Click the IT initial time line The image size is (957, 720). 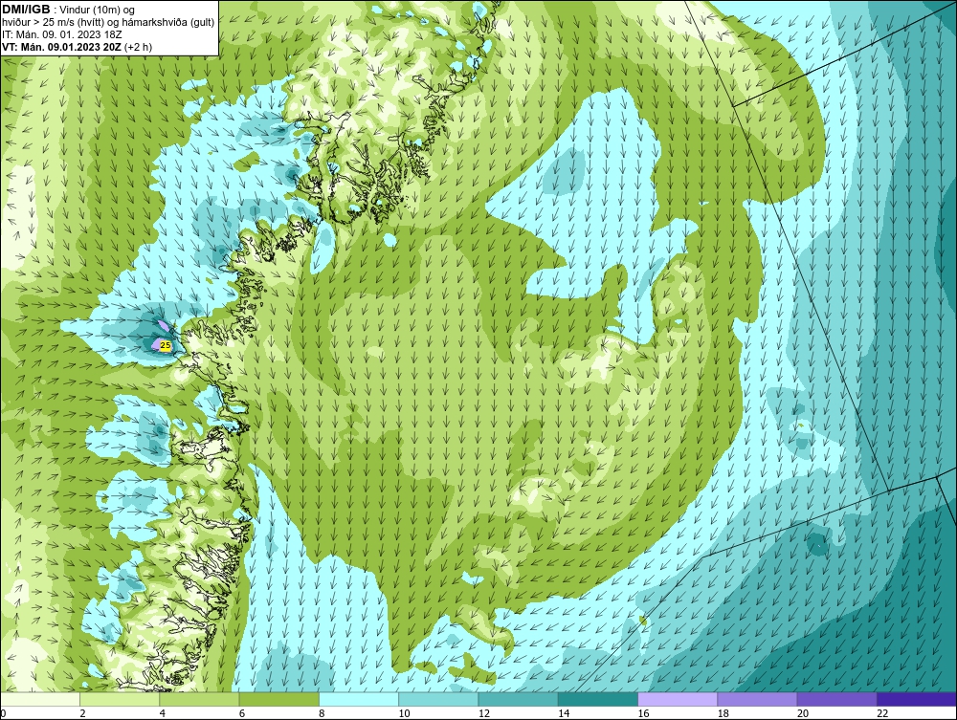pyautogui.click(x=61, y=34)
